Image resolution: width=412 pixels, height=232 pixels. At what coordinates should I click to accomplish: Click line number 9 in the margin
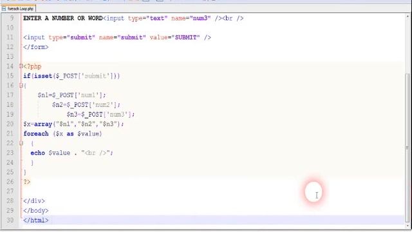[12, 18]
